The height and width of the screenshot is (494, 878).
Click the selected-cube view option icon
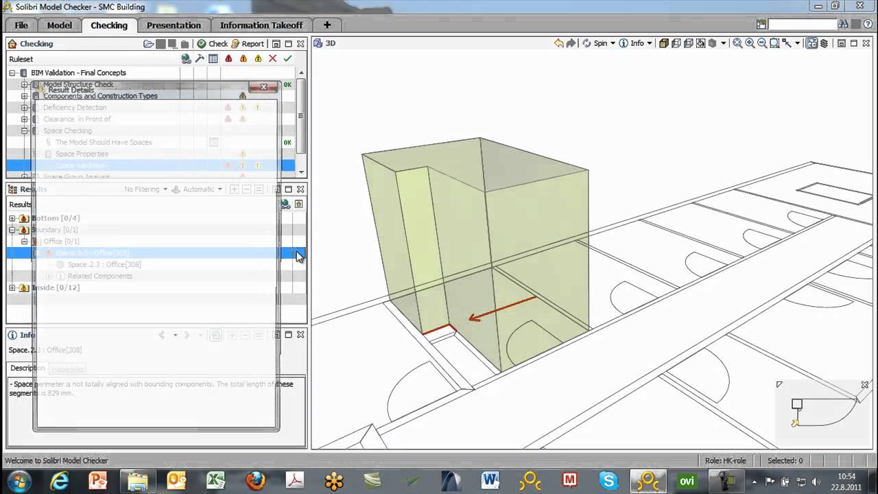[700, 43]
